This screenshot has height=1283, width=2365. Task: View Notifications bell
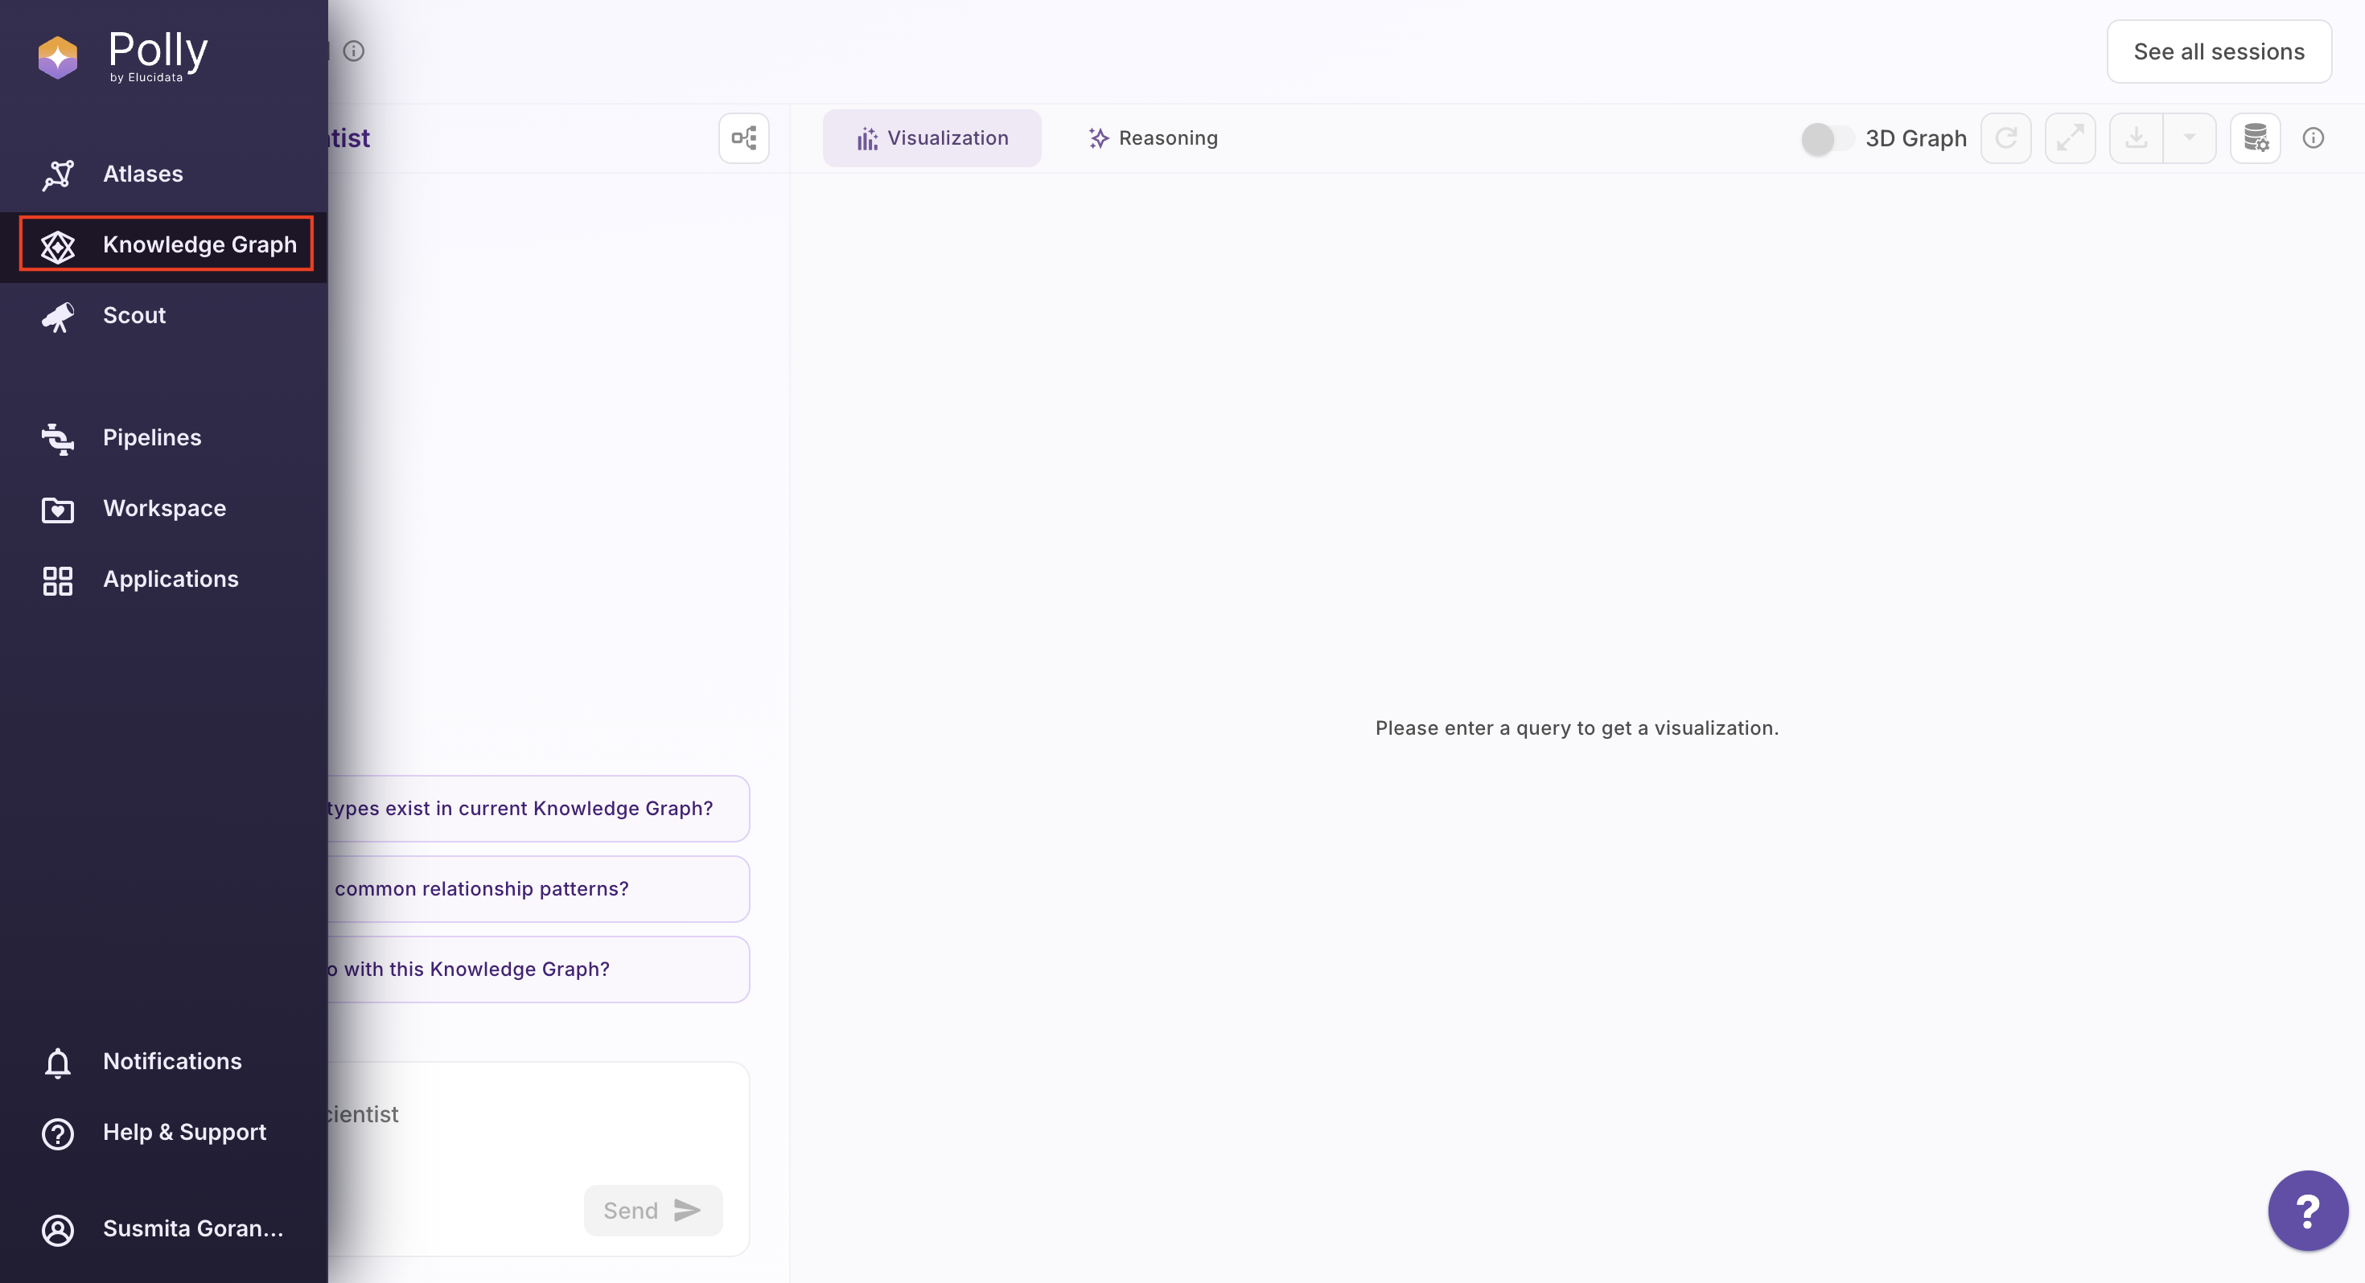click(x=171, y=1061)
